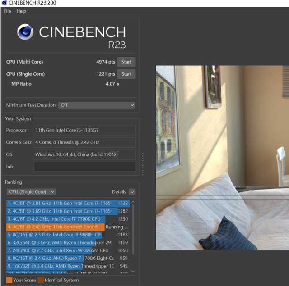Screen dimensions: 289x286
Task: Expand the CPU (Single Core) ranking dropdown
Action: pyautogui.click(x=31, y=192)
